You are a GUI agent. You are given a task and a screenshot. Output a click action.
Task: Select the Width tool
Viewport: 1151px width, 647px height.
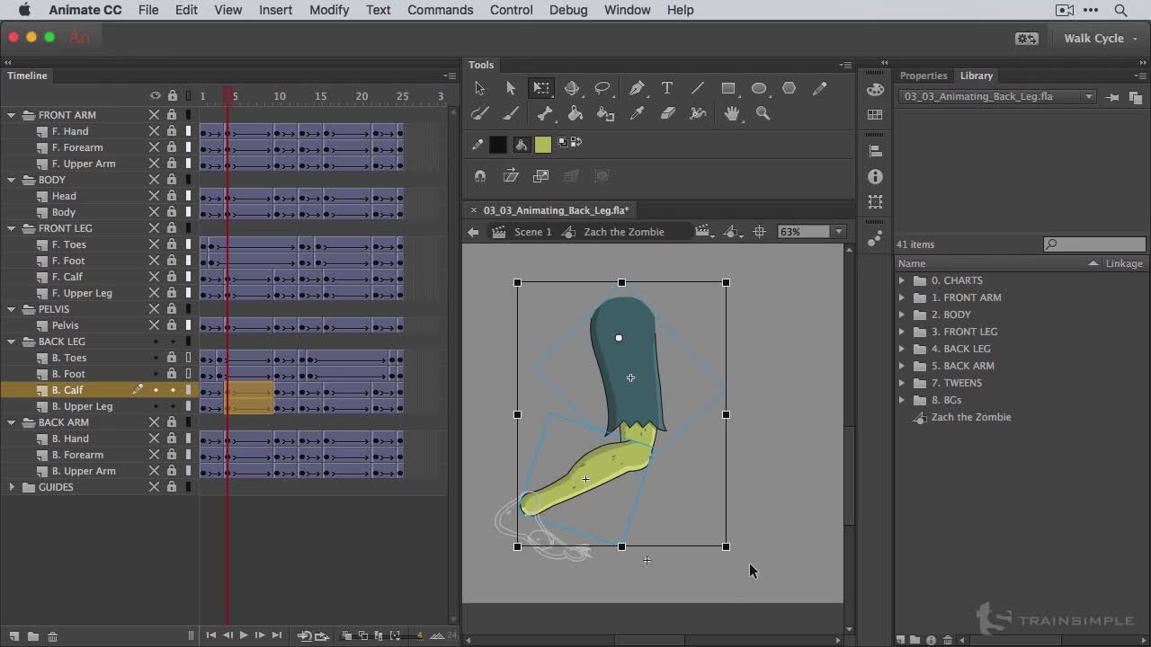[x=698, y=113]
